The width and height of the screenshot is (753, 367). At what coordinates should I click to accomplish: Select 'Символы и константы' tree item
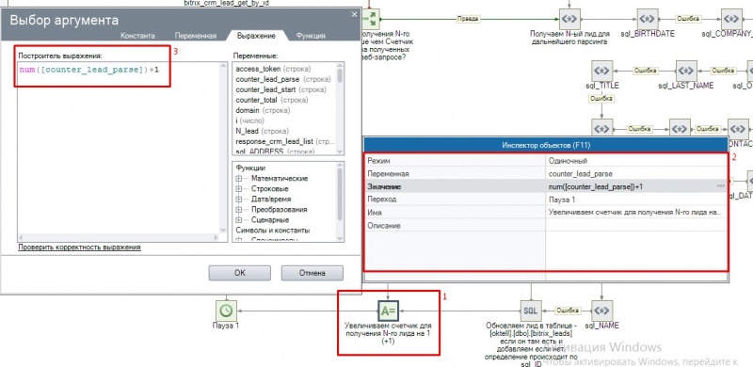tap(273, 231)
